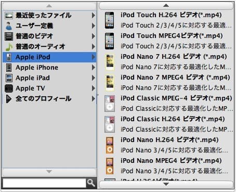Screen dimensions: 236x192
Task: Select iPod Nano 7 MPEG4 yellow device thumbnail
Action: click(x=110, y=83)
